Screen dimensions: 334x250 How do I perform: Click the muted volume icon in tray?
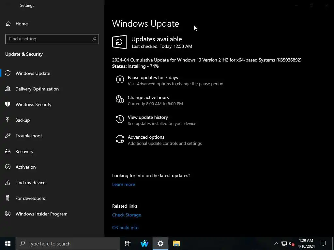point(292,243)
